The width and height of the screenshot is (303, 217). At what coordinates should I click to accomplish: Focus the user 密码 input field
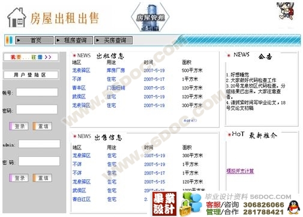37,109
